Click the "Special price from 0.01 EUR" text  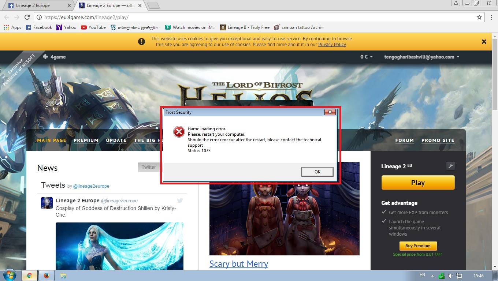tap(417, 254)
